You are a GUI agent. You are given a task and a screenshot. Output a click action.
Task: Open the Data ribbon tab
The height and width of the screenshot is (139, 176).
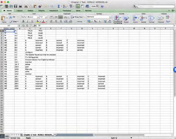coord(78,11)
